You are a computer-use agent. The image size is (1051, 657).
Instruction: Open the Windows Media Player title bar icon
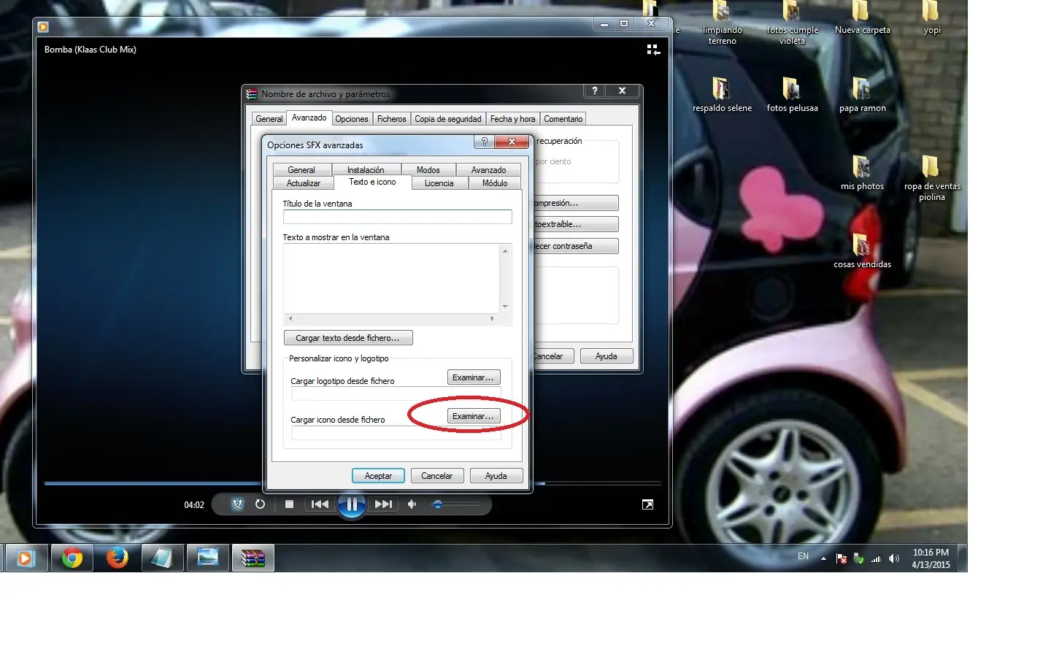pyautogui.click(x=43, y=27)
